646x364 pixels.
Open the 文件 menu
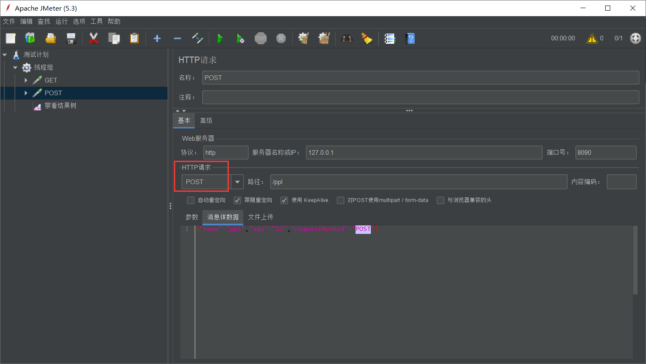point(9,21)
